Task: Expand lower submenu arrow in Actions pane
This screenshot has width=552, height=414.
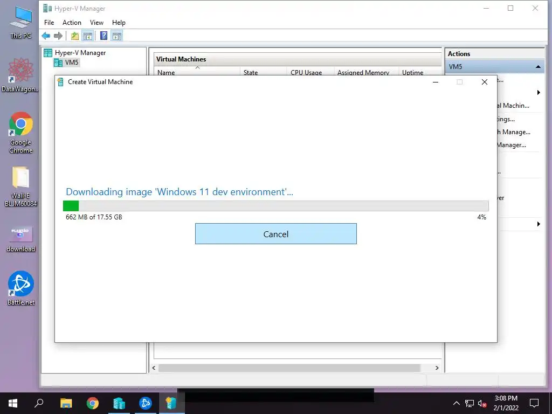Action: [x=539, y=224]
